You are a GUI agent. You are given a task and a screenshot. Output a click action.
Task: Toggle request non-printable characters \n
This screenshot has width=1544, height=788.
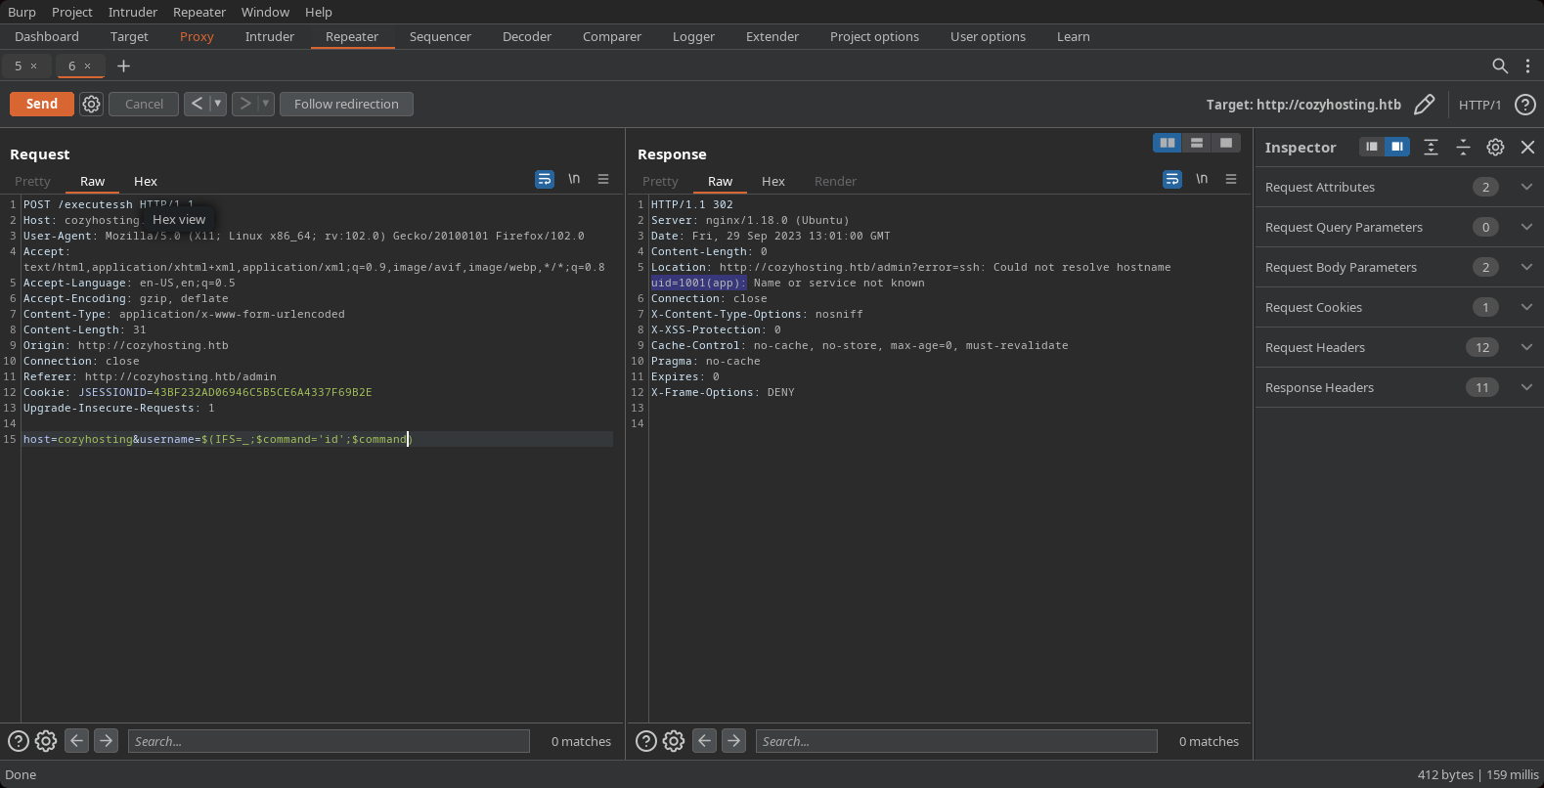pyautogui.click(x=574, y=179)
